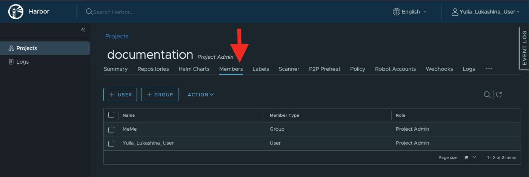Open the more tabs ellipsis
529x177 pixels.
(489, 69)
